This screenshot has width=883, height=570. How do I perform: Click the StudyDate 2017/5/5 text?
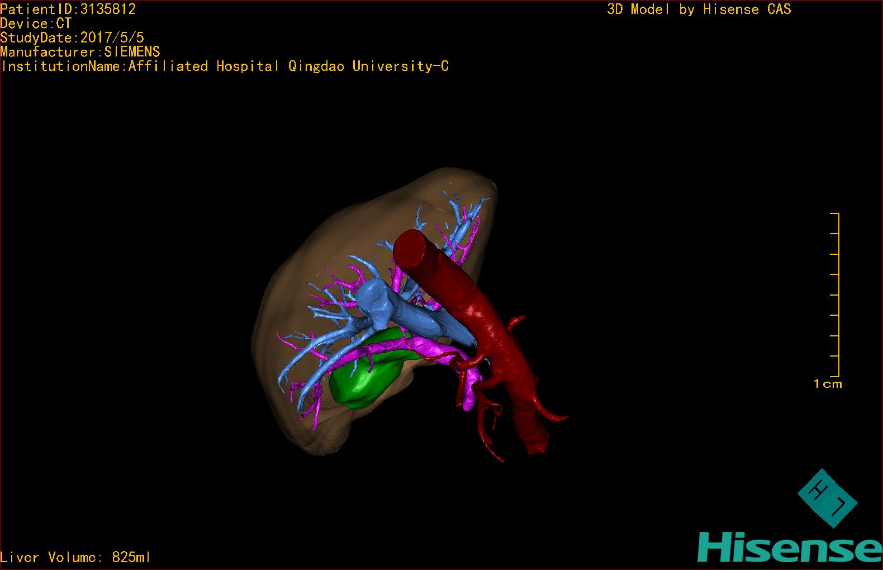tap(72, 38)
